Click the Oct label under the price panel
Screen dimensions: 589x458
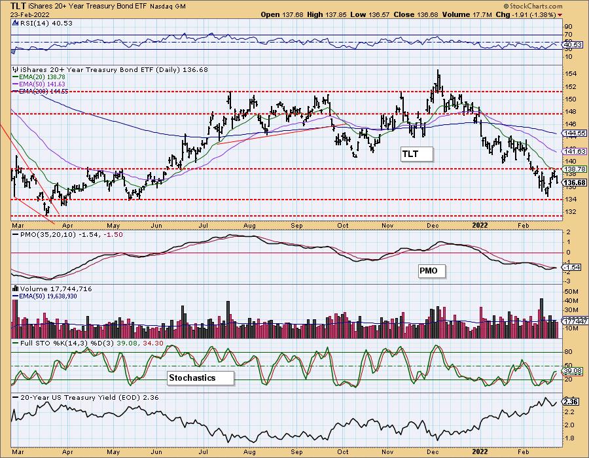(342, 225)
